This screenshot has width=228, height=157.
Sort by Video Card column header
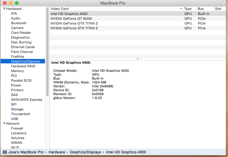click(116, 9)
